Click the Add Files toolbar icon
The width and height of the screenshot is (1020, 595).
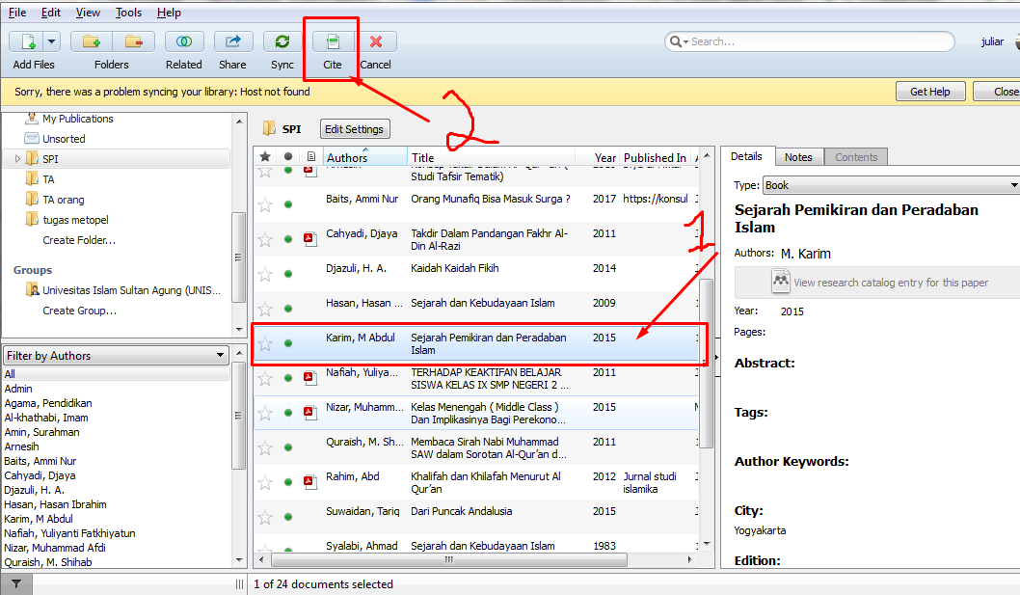click(x=27, y=41)
